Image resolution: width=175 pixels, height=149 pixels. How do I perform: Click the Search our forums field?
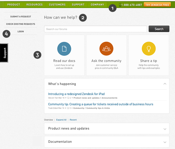click(x=95, y=29)
